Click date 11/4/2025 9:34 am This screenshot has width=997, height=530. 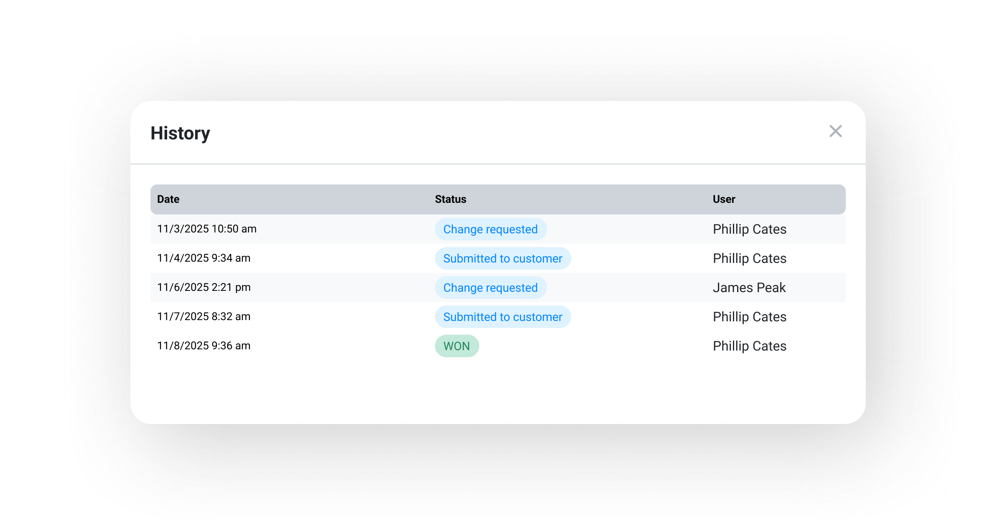tap(203, 258)
